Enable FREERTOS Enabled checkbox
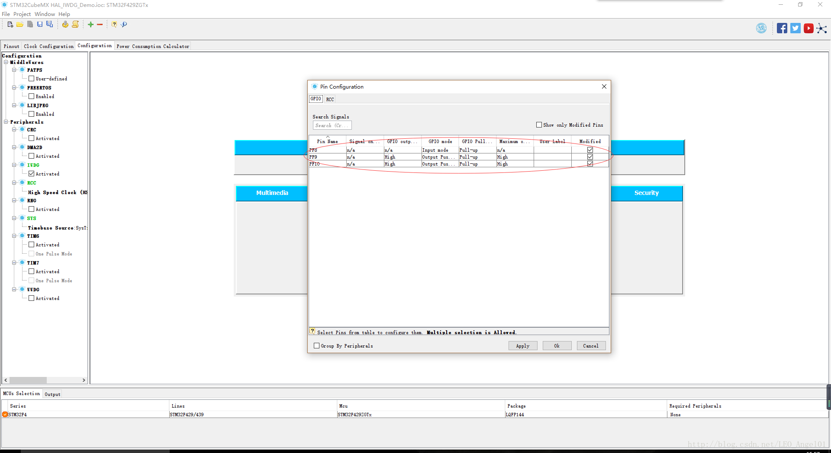The width and height of the screenshot is (831, 453). [x=31, y=96]
